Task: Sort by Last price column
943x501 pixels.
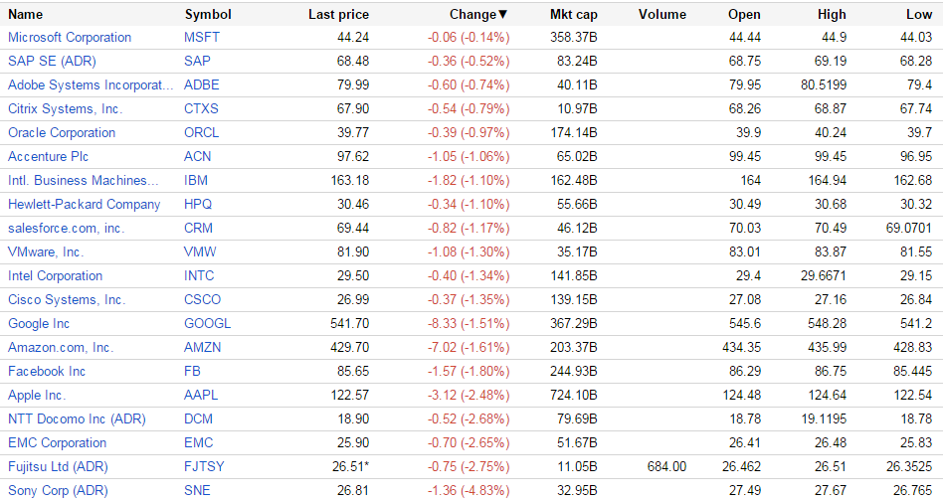Action: coord(338,15)
